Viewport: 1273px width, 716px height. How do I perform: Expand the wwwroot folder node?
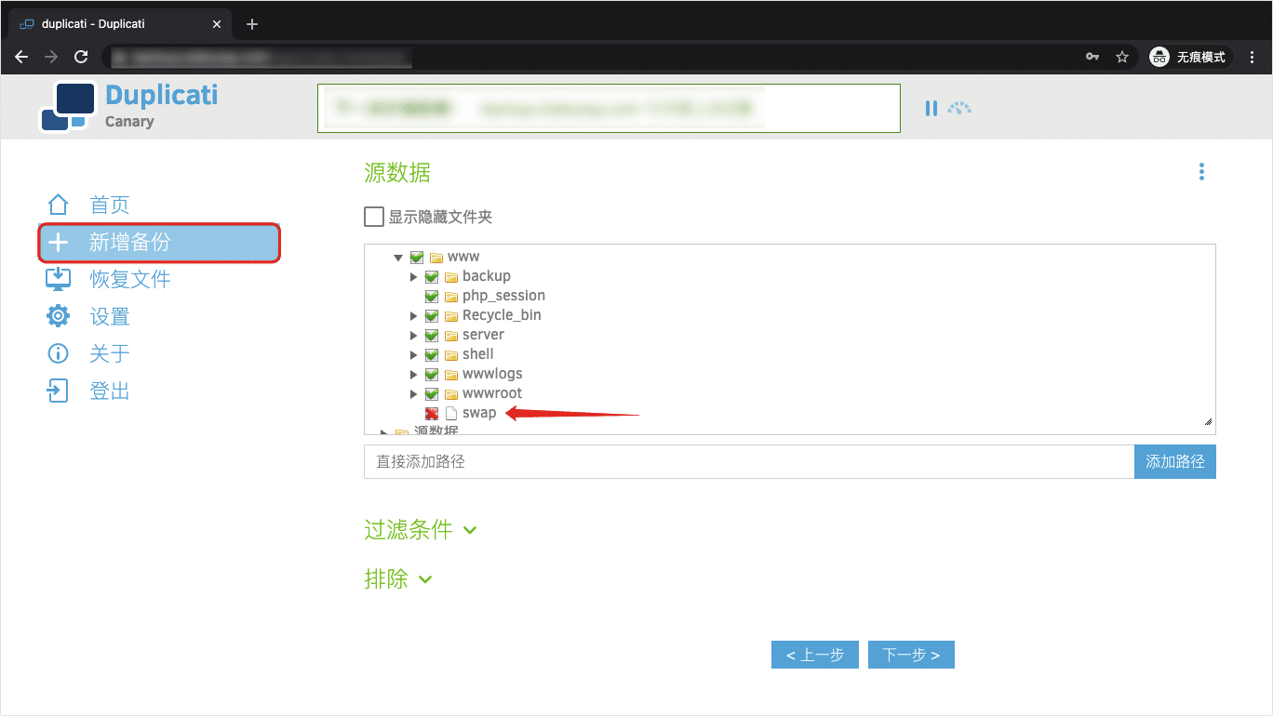[x=414, y=394]
